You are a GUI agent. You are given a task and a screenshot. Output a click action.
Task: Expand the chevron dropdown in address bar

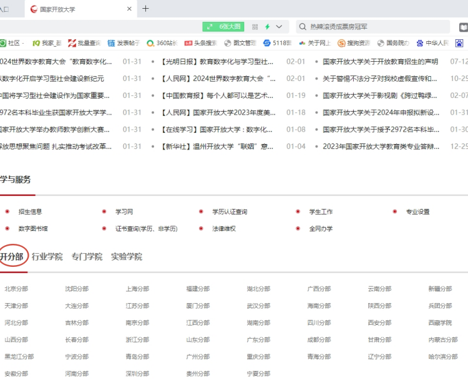click(x=279, y=27)
